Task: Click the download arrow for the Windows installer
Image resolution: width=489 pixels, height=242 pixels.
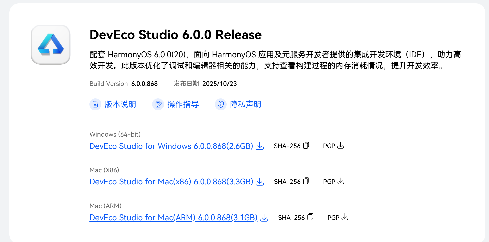Action: point(260,146)
